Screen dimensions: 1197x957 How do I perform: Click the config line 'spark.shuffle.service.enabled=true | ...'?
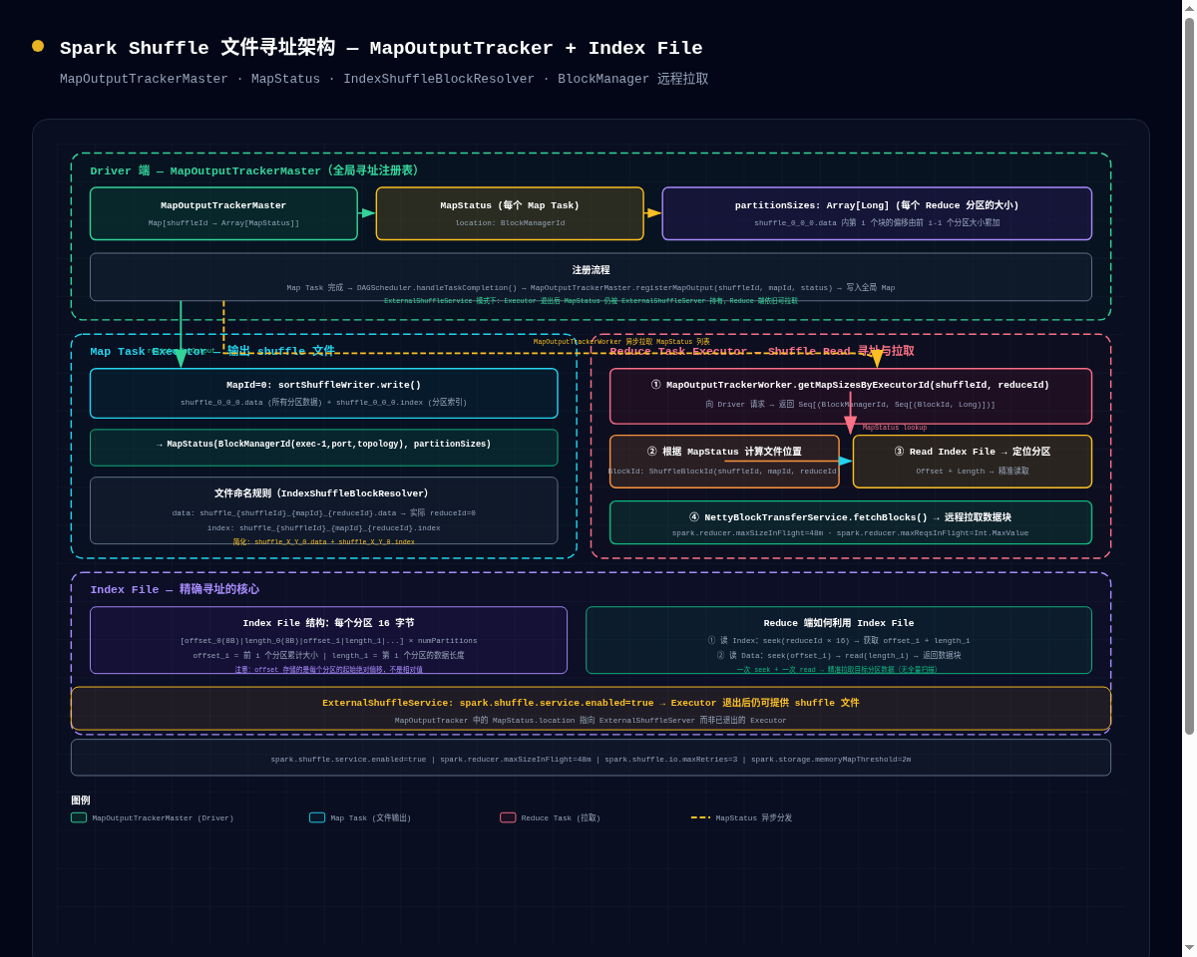tap(591, 758)
